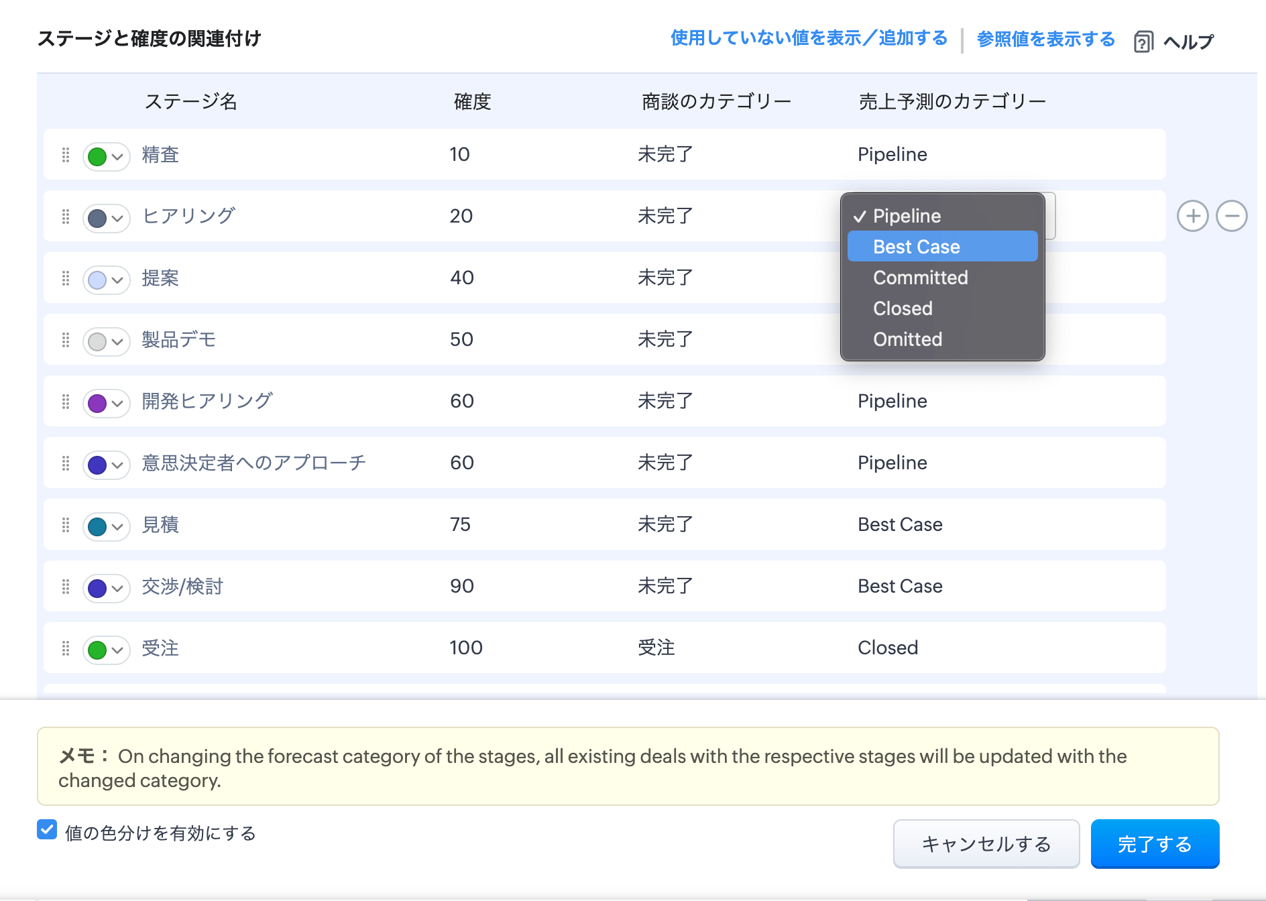
Task: Click 未完了 in the 見積 row
Action: coord(665,524)
